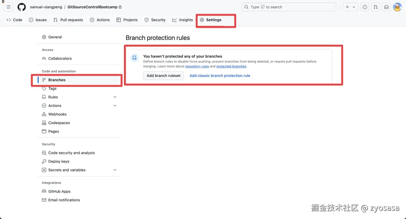The width and height of the screenshot is (406, 219).
Task: Click the search input field
Action: (289, 7)
